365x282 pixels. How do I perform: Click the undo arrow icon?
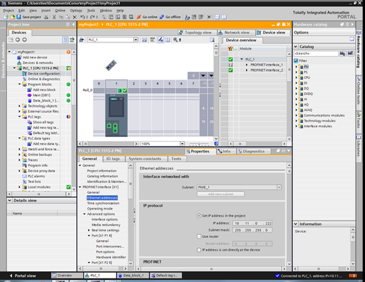83,17
